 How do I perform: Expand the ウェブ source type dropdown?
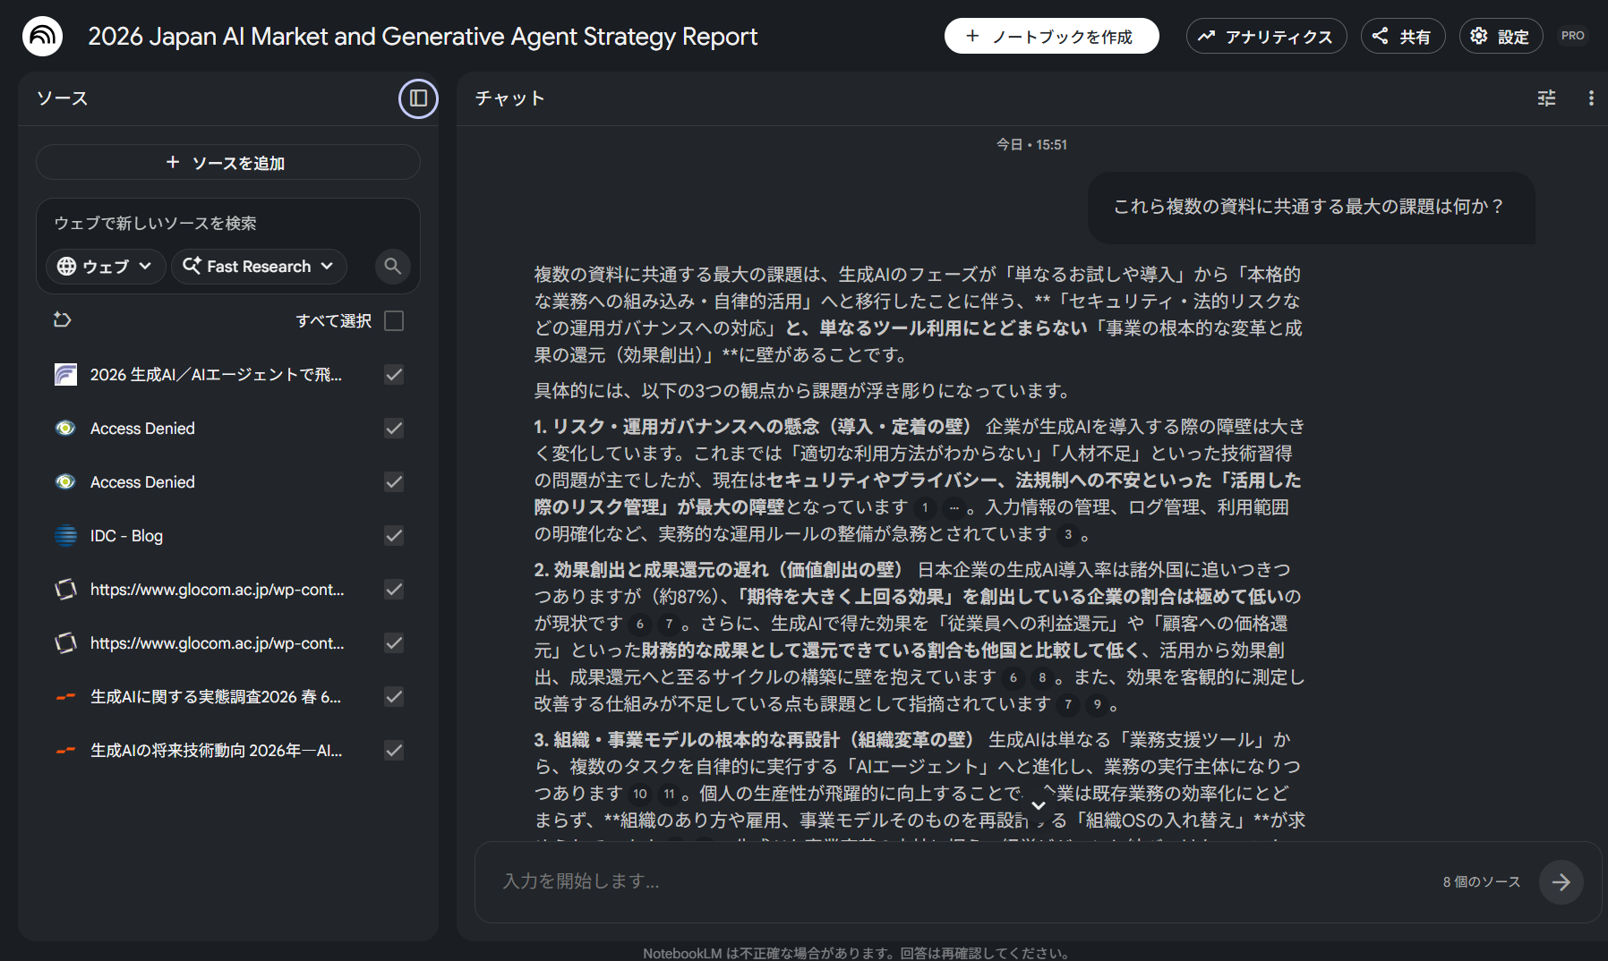pyautogui.click(x=106, y=267)
